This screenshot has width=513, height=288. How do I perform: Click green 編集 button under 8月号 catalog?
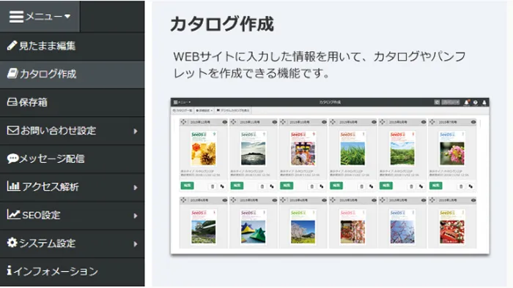point(386,186)
